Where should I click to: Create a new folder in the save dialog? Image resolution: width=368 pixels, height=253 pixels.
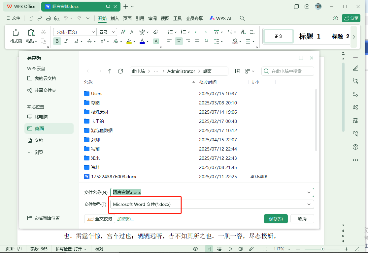coord(237,71)
